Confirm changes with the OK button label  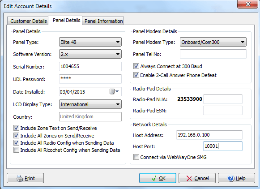(x=162, y=178)
